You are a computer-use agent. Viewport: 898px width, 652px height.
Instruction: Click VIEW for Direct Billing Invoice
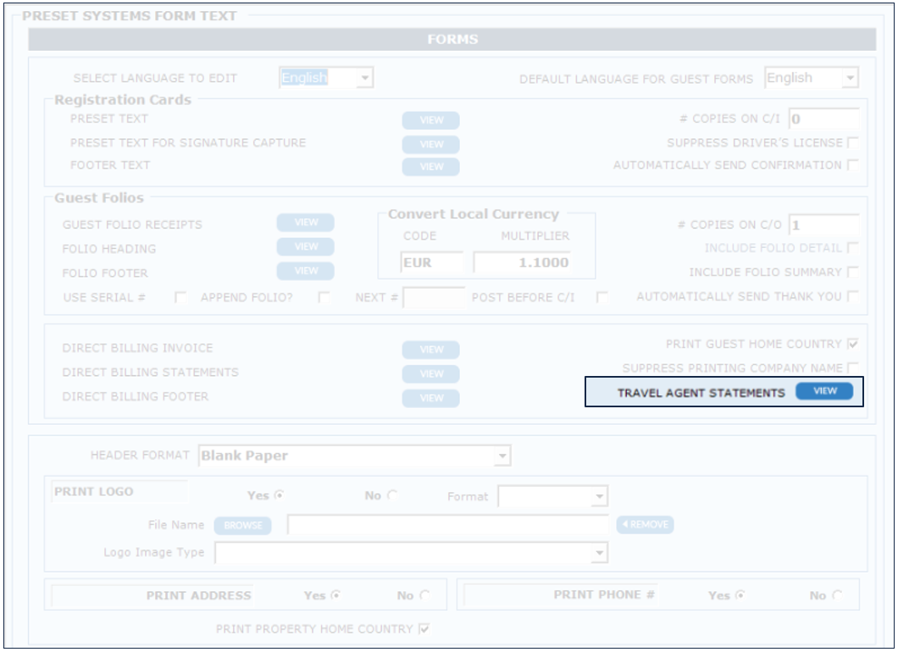pyautogui.click(x=430, y=350)
